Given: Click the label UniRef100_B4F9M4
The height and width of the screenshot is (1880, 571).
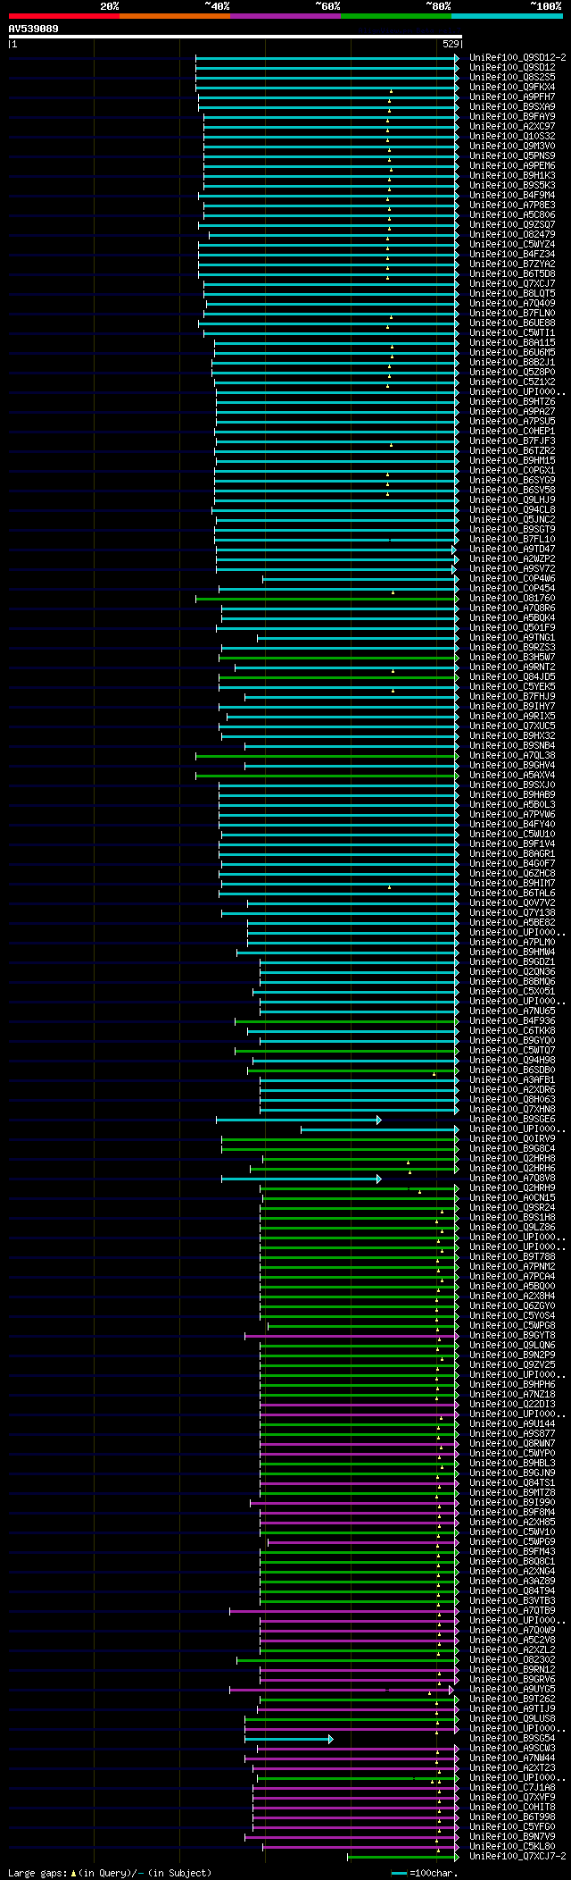Looking at the screenshot, I should 512,196.
